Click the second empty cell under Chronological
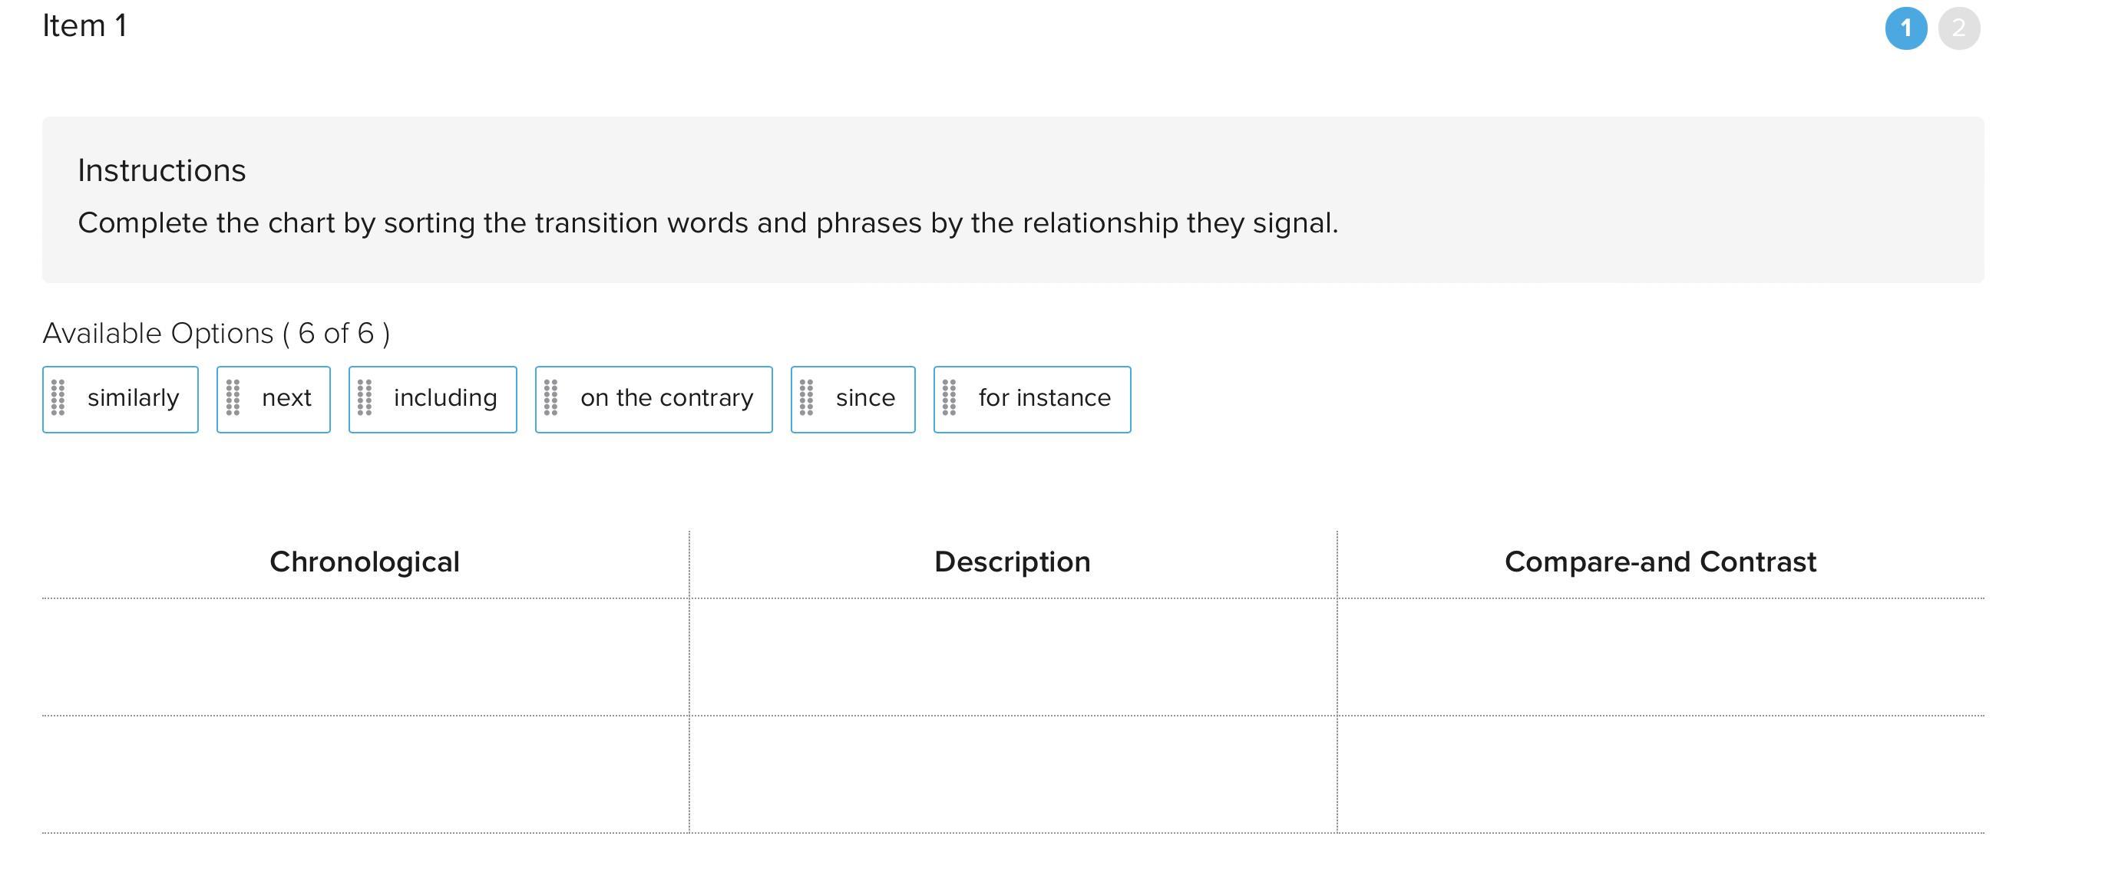This screenshot has width=2105, height=876. (x=365, y=775)
